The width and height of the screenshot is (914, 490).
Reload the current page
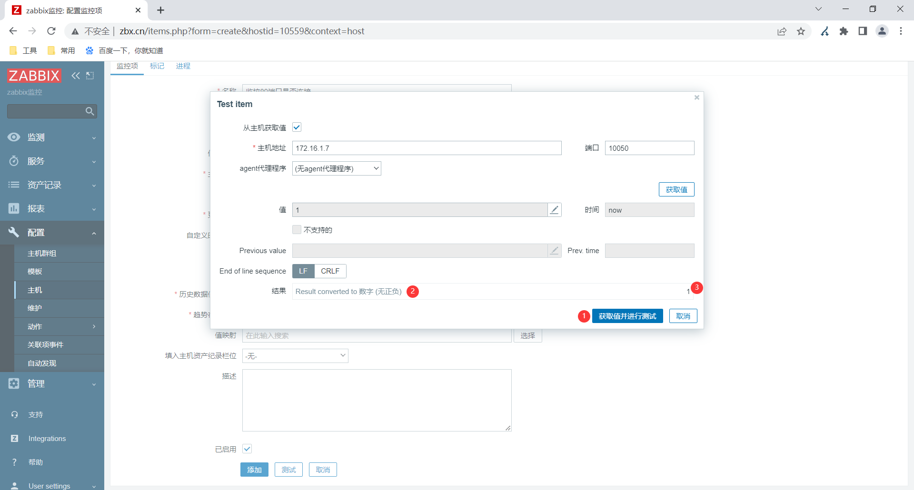pyautogui.click(x=51, y=31)
